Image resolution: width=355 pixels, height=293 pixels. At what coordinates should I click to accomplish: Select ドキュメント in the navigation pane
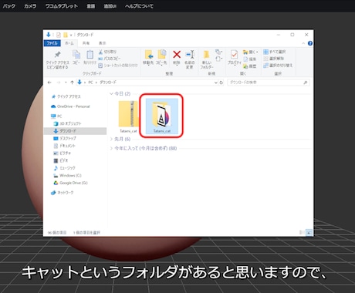coord(64,146)
